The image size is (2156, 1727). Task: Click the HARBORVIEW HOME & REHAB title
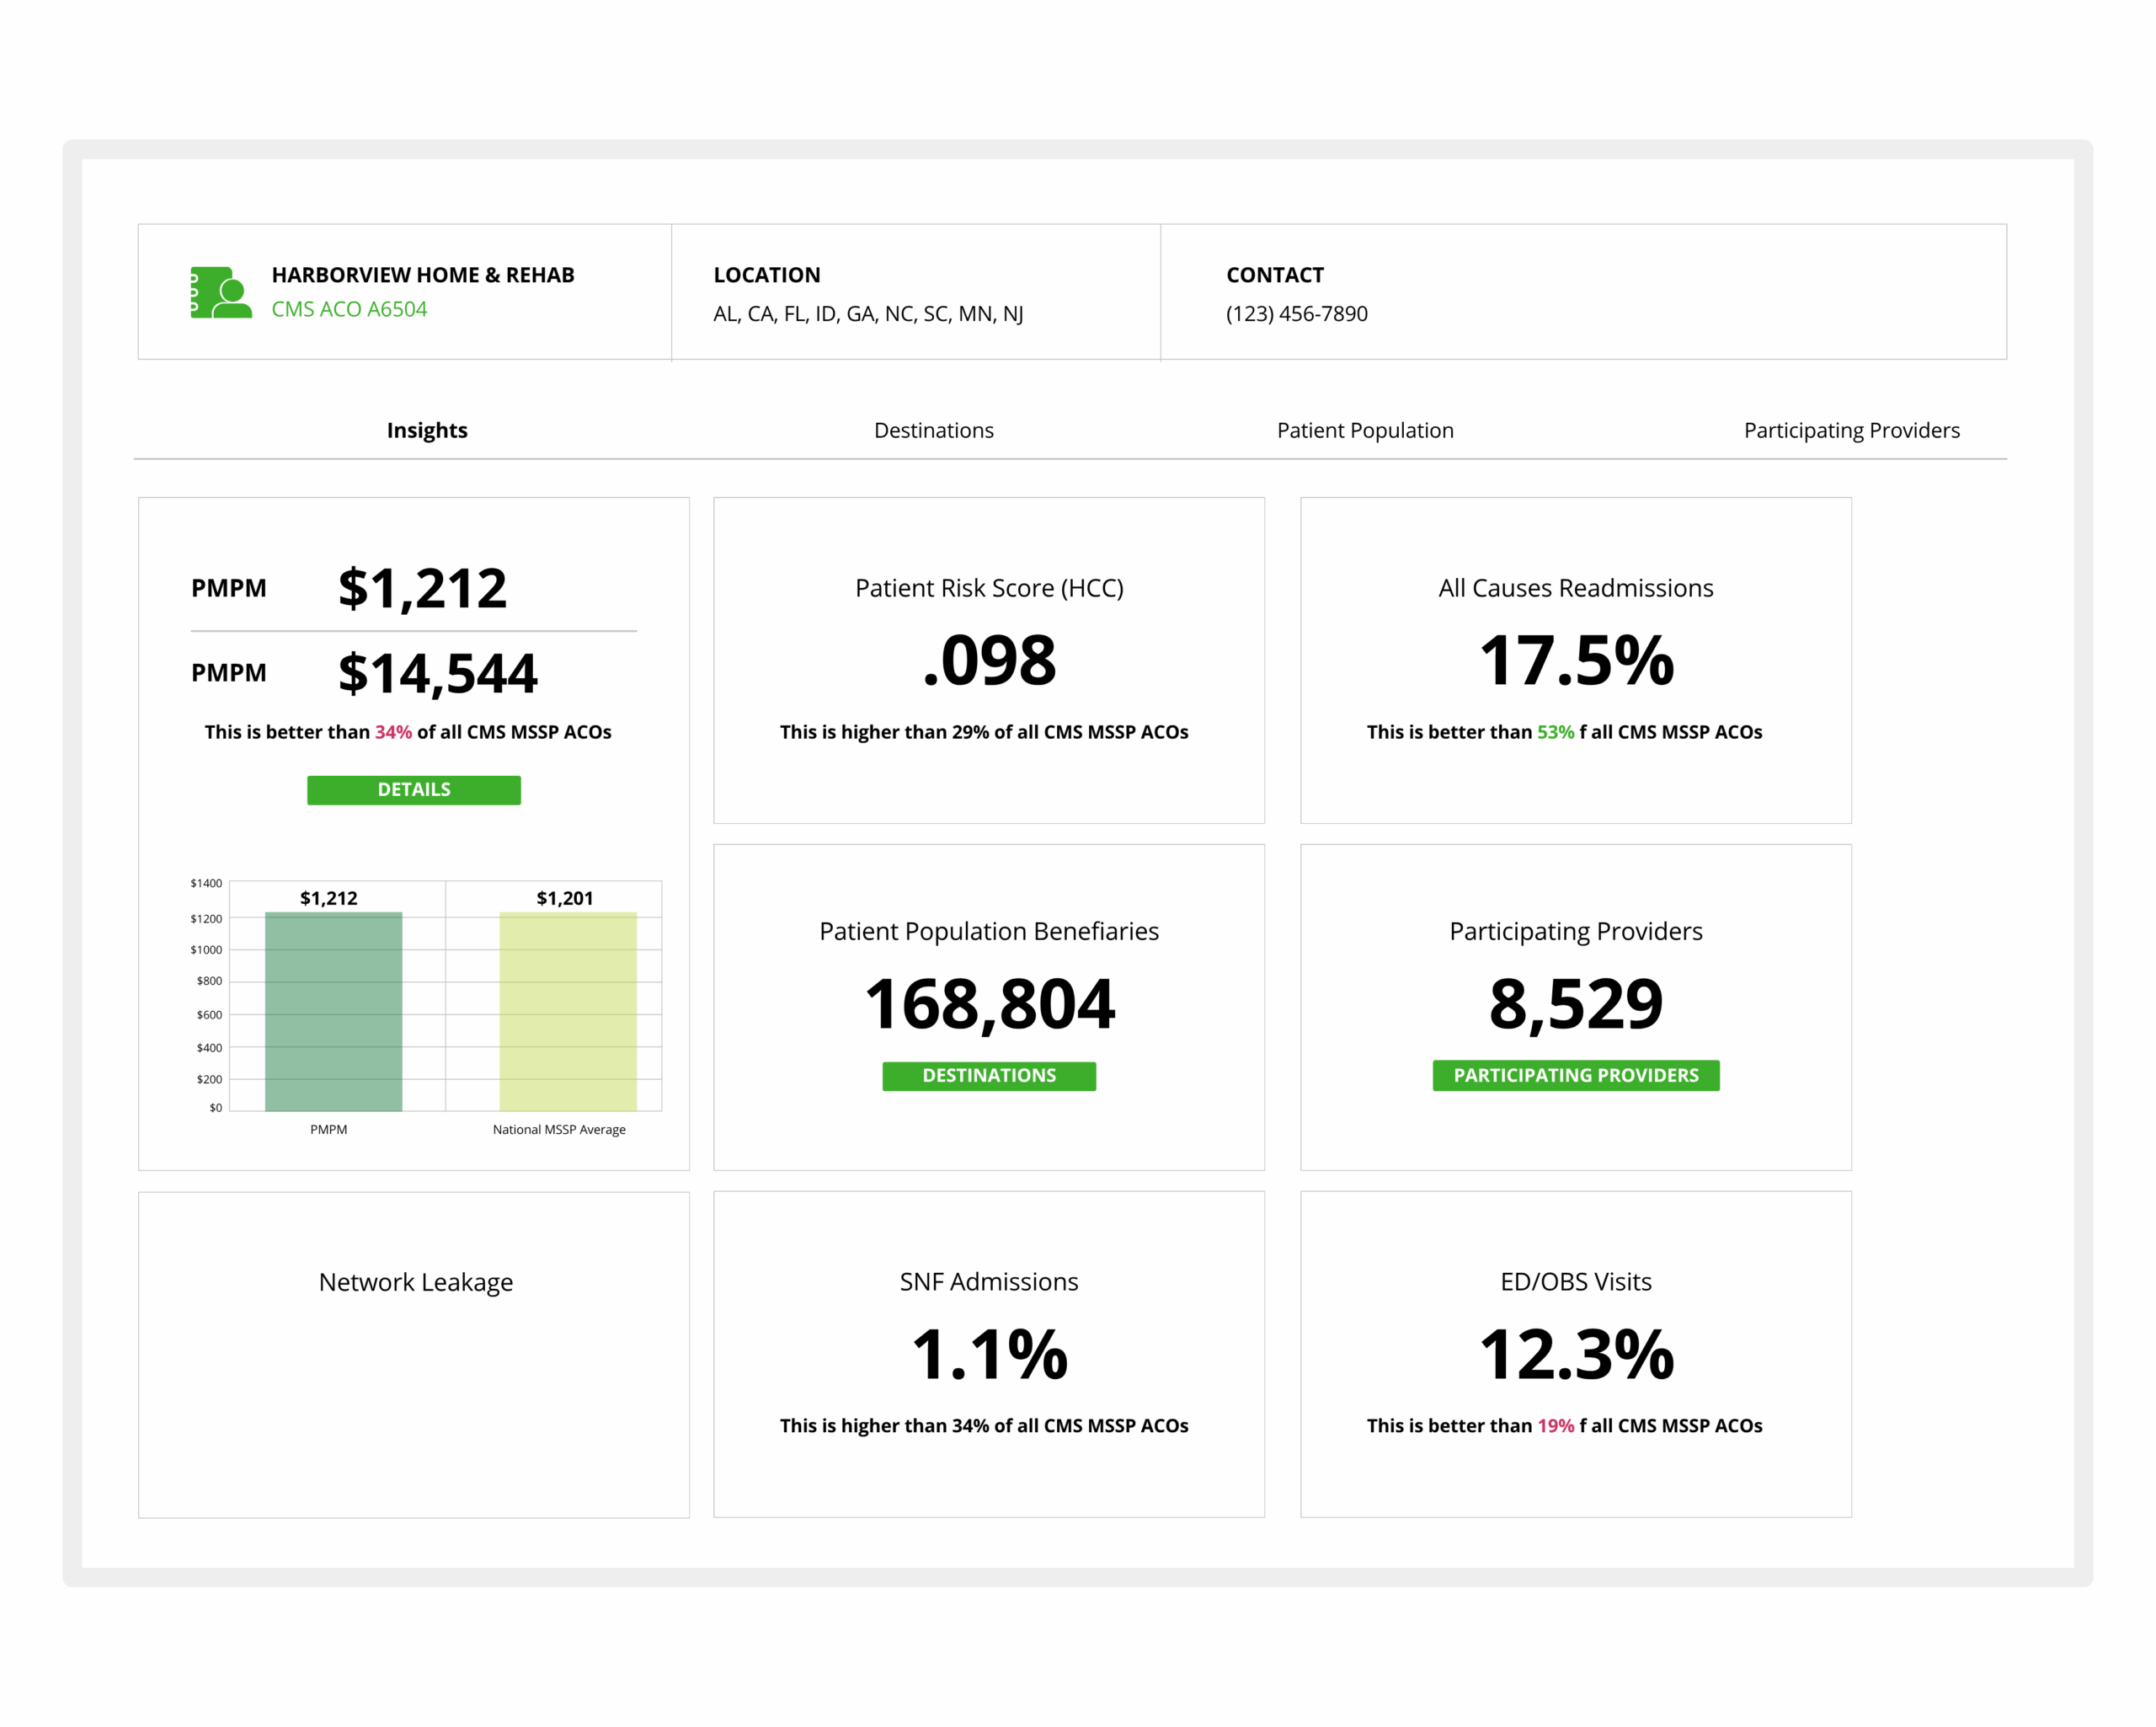tap(423, 275)
